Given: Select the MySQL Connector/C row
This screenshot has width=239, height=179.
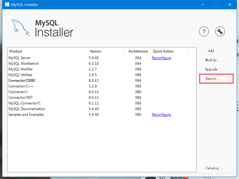Looking at the screenshot, I should point(102,103).
